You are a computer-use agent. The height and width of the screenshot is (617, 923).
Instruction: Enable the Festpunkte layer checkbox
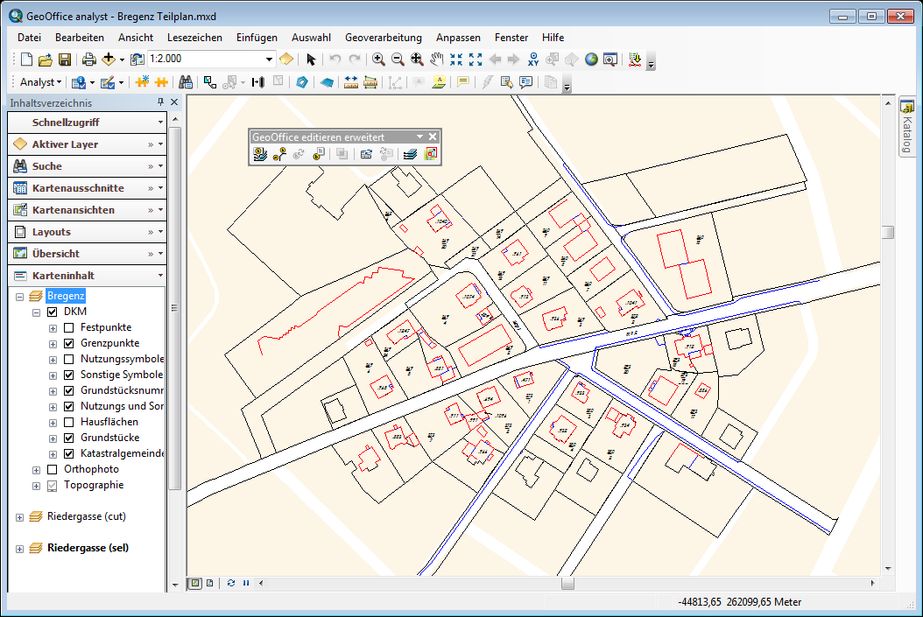pyautogui.click(x=69, y=327)
